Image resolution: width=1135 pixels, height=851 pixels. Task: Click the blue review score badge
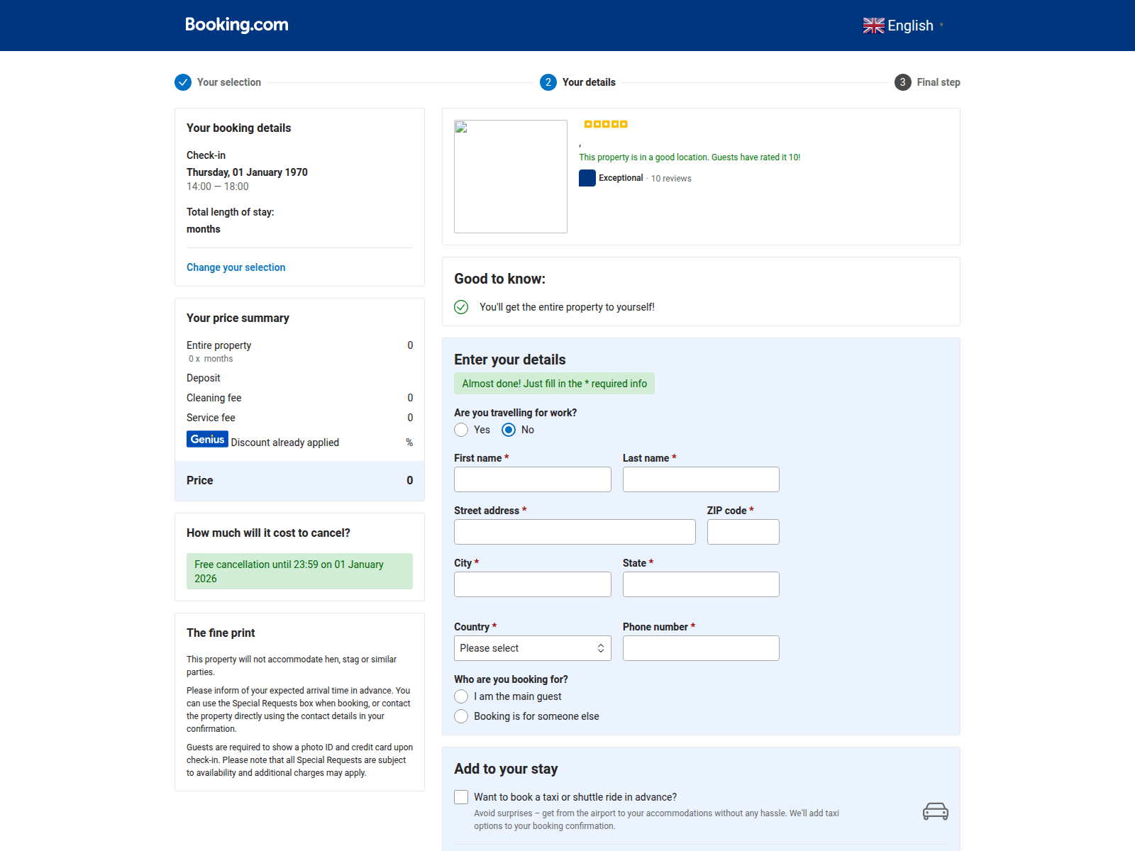pos(587,178)
